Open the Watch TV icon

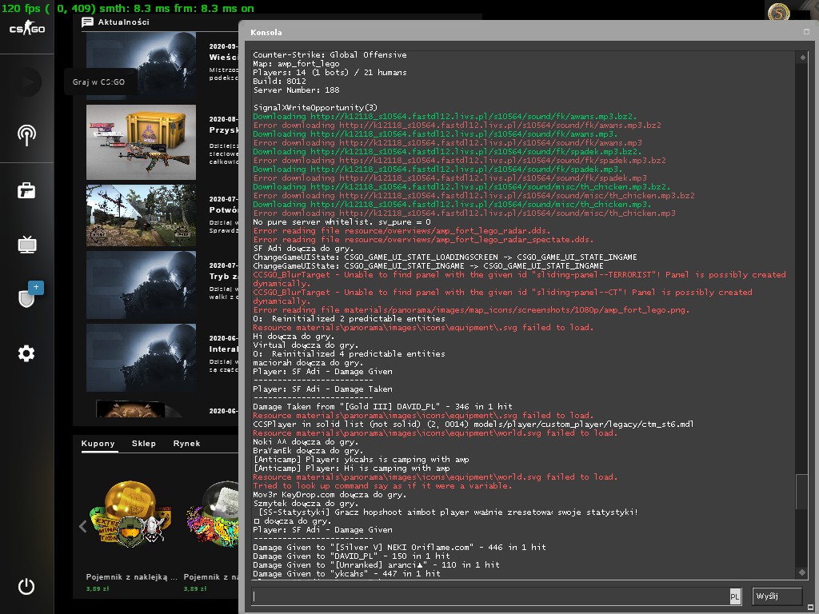coord(26,245)
